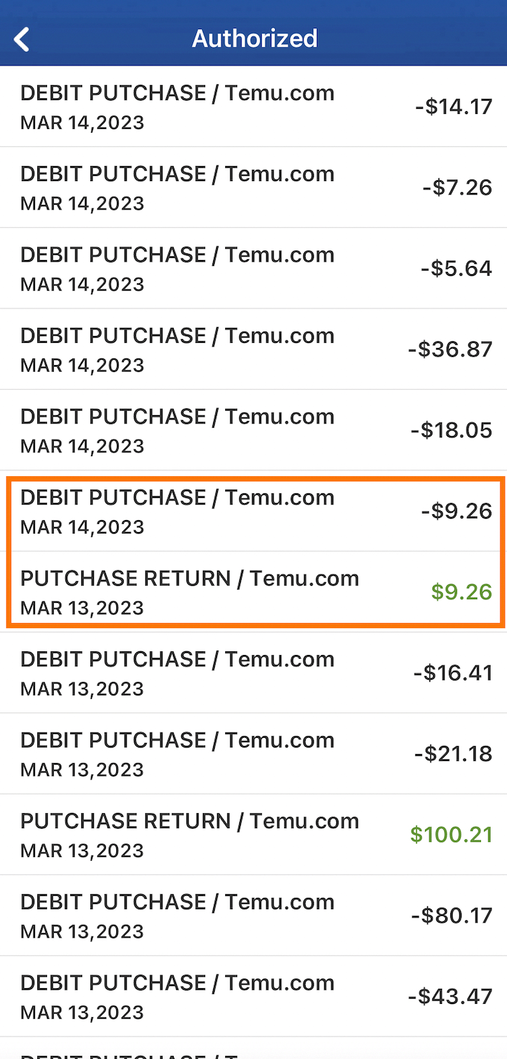507x1059 pixels.
Task: Select the -$18.05 Temu debit purchase
Action: click(253, 430)
